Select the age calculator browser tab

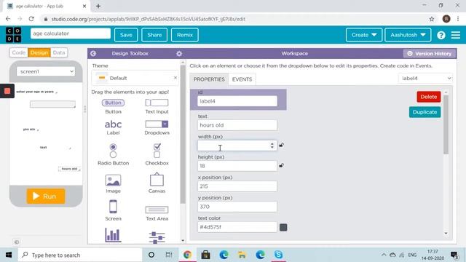(x=47, y=6)
